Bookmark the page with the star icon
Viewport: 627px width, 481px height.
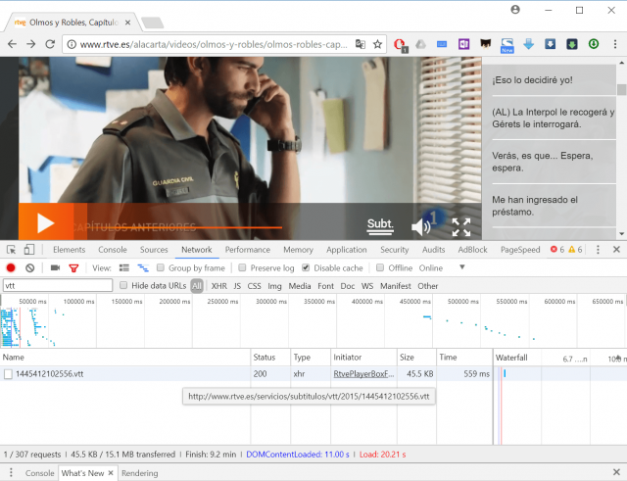(377, 44)
